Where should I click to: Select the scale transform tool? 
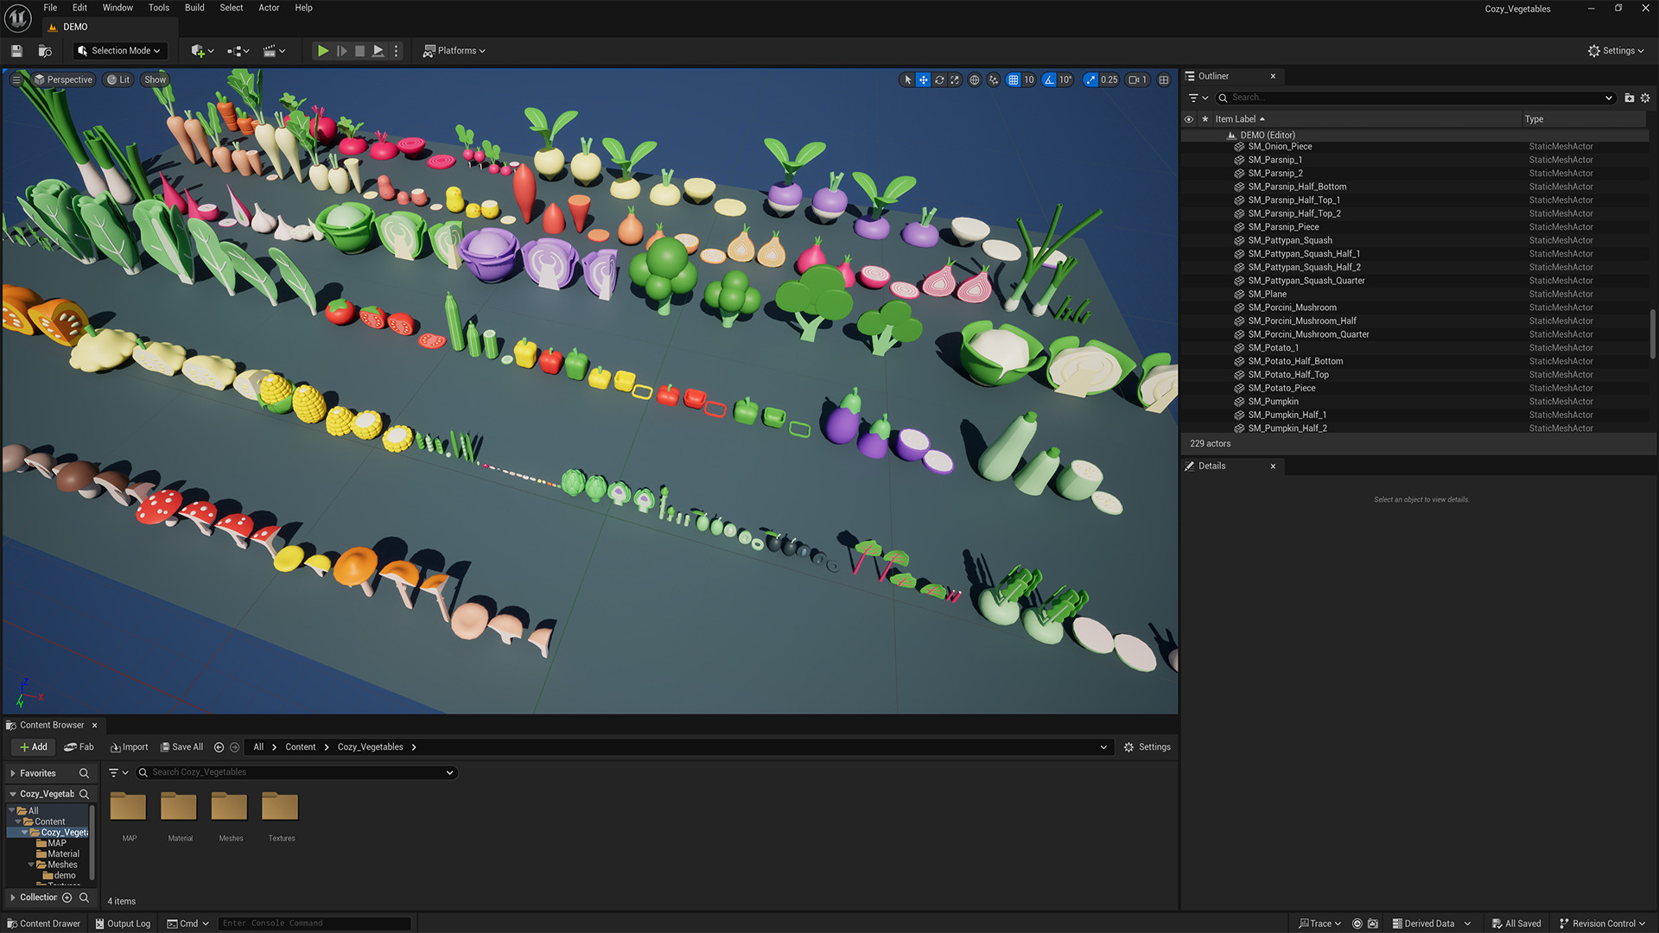coord(955,79)
